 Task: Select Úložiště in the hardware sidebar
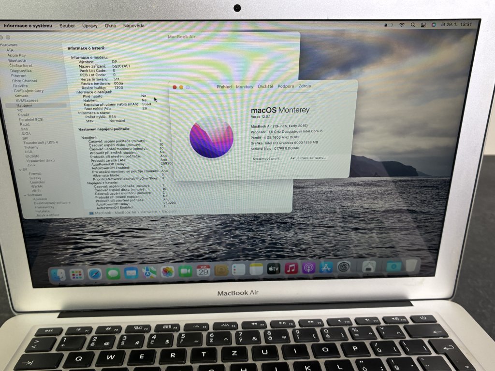[32, 156]
